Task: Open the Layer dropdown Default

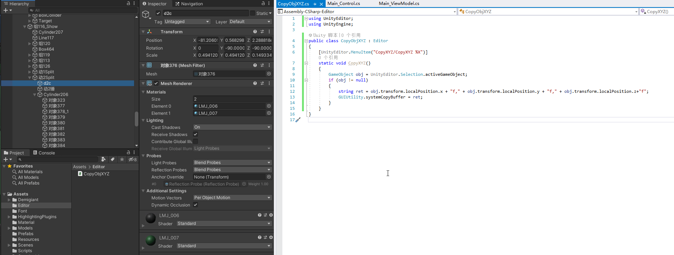Action: 250,22
